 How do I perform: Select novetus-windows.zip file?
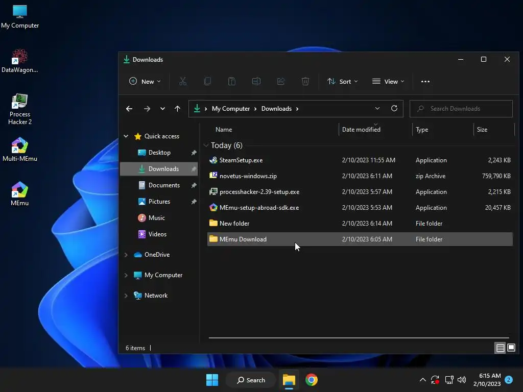[360, 176]
